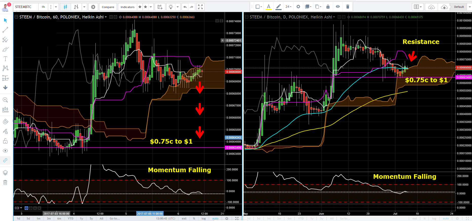Select the brush drawing tool

(5, 49)
